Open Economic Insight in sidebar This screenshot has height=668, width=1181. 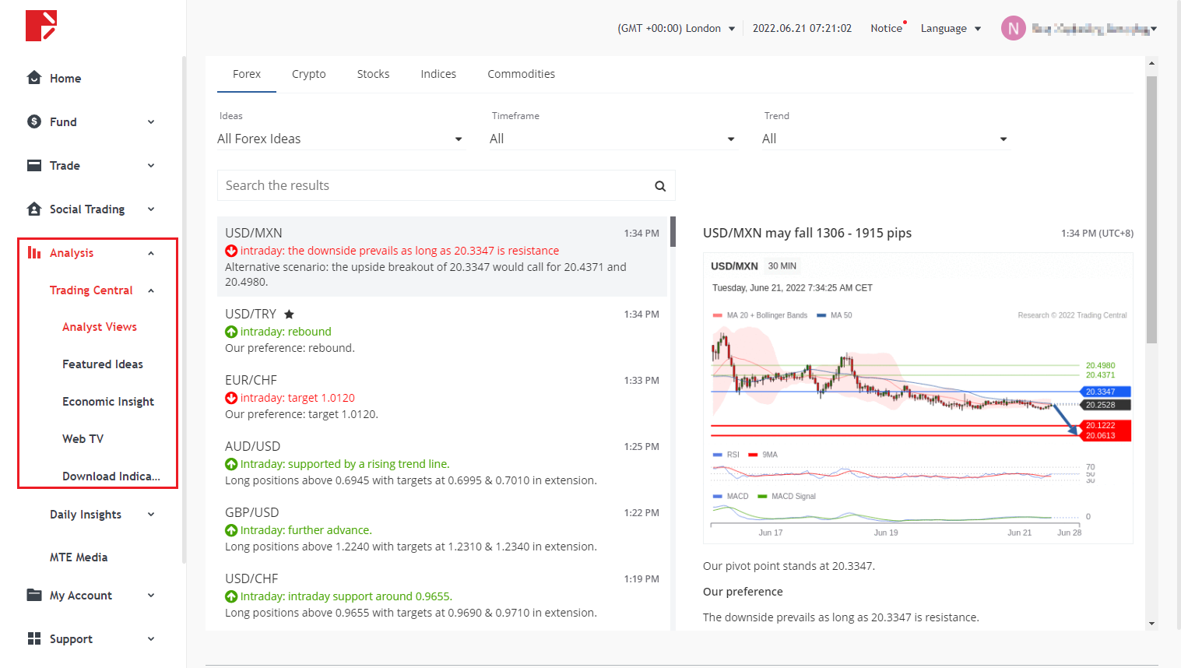point(108,402)
